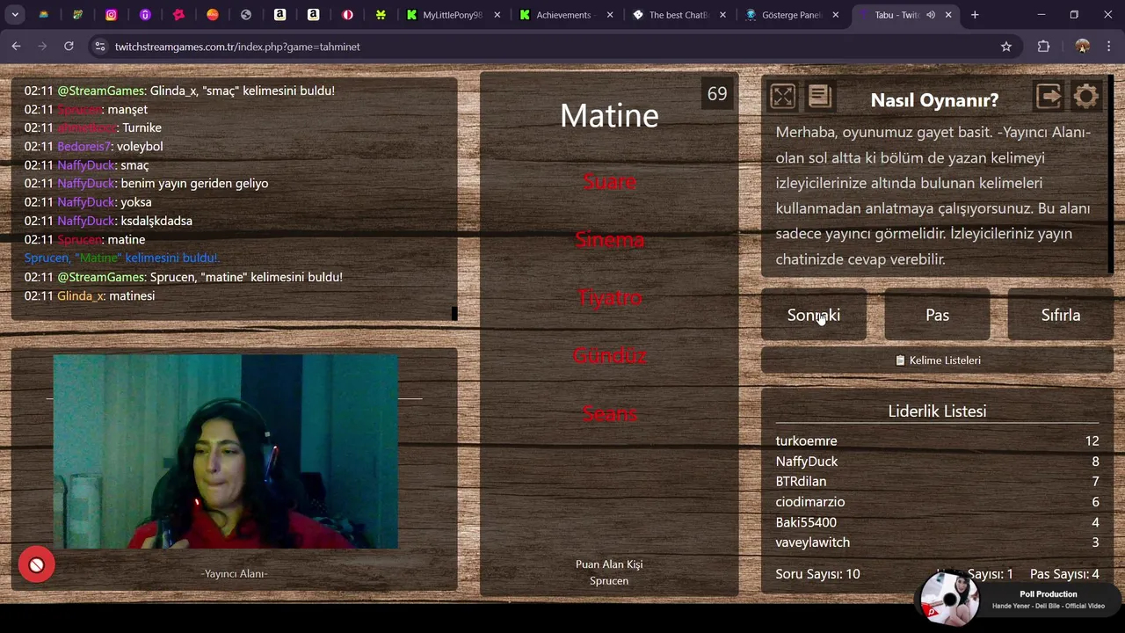Click Pas Sayısı: 4 counter

1064,574
